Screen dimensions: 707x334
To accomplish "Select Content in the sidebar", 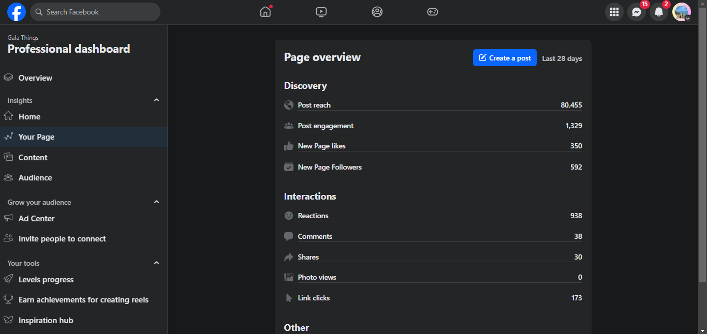I will (x=33, y=158).
